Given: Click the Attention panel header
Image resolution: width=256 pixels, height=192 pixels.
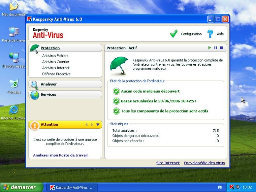Looking at the screenshot, I should tap(65, 125).
